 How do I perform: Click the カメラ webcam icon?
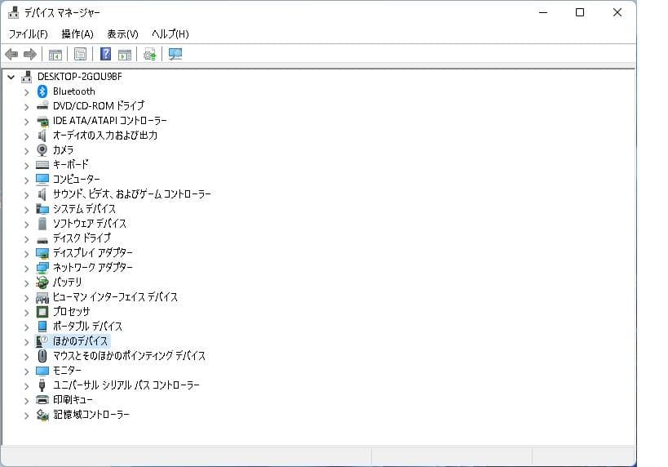42,149
